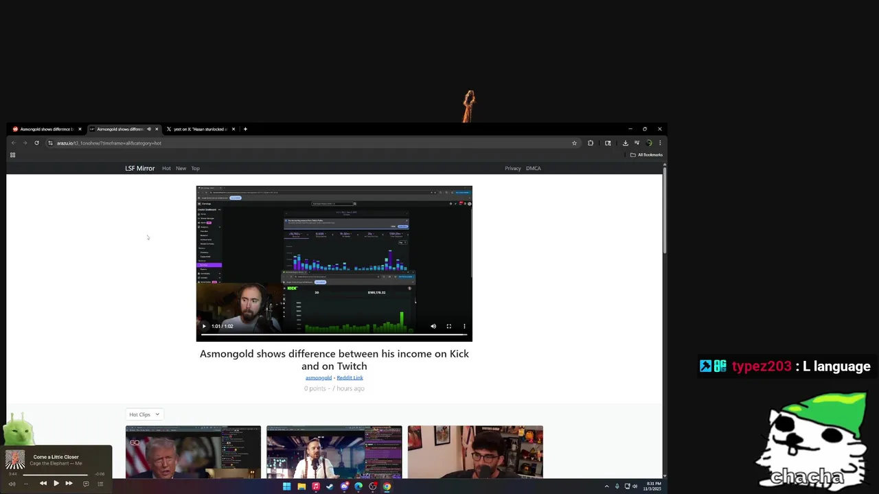Open media controls in toolbar
This screenshot has width=879, height=494.
coord(637,143)
